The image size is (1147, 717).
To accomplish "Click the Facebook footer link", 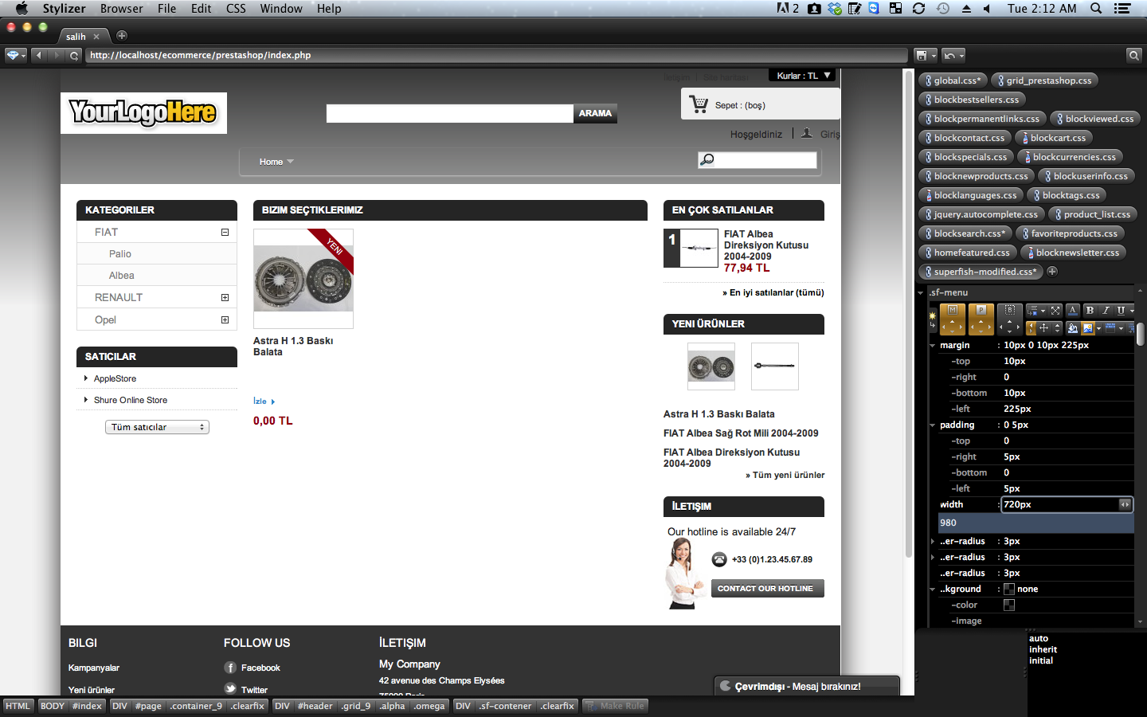I will pos(260,668).
